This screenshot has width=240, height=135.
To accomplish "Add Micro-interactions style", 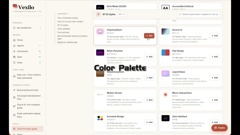I will (214, 100).
